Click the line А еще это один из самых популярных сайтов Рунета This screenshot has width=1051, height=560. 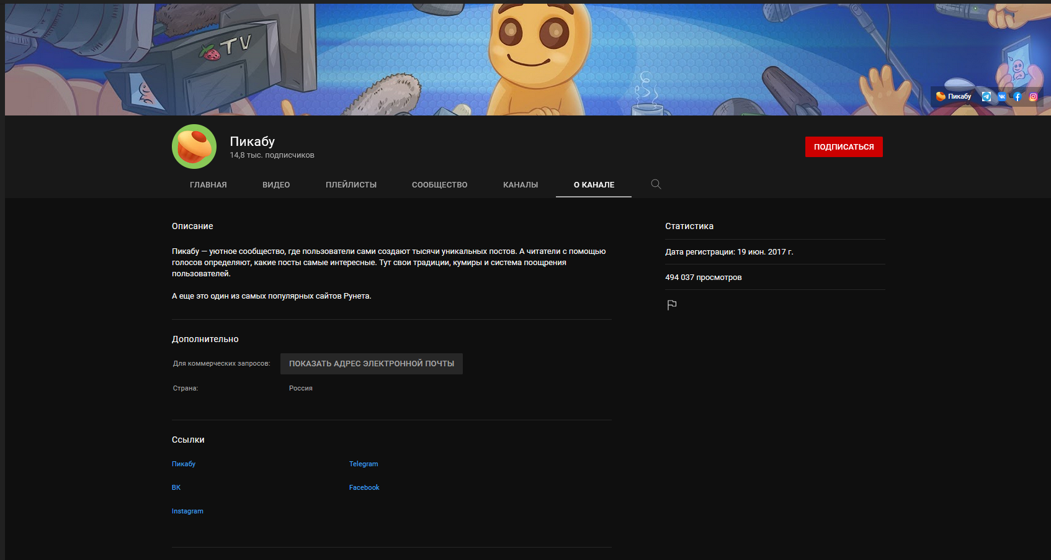(272, 296)
